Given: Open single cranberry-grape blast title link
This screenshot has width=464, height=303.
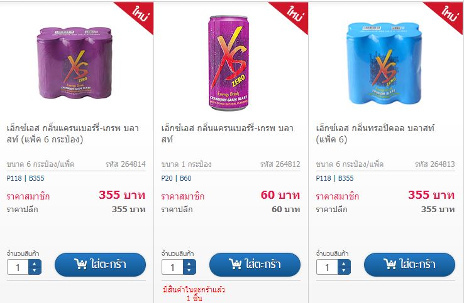Looking at the screenshot, I should click(227, 134).
